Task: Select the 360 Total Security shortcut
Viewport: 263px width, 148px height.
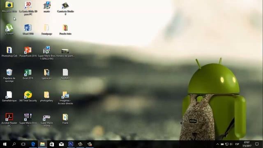Action: point(28,97)
